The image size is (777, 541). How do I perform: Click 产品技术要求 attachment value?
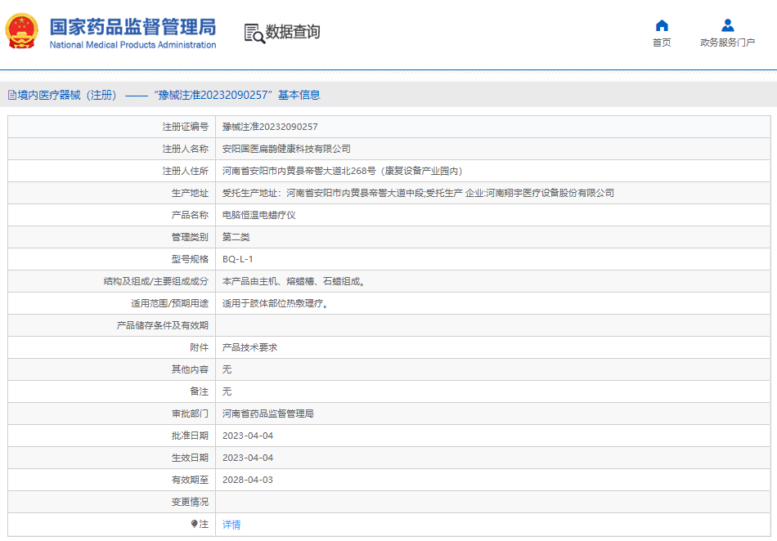[x=249, y=347]
